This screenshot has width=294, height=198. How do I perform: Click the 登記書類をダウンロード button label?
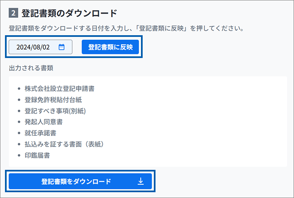coord(76,181)
